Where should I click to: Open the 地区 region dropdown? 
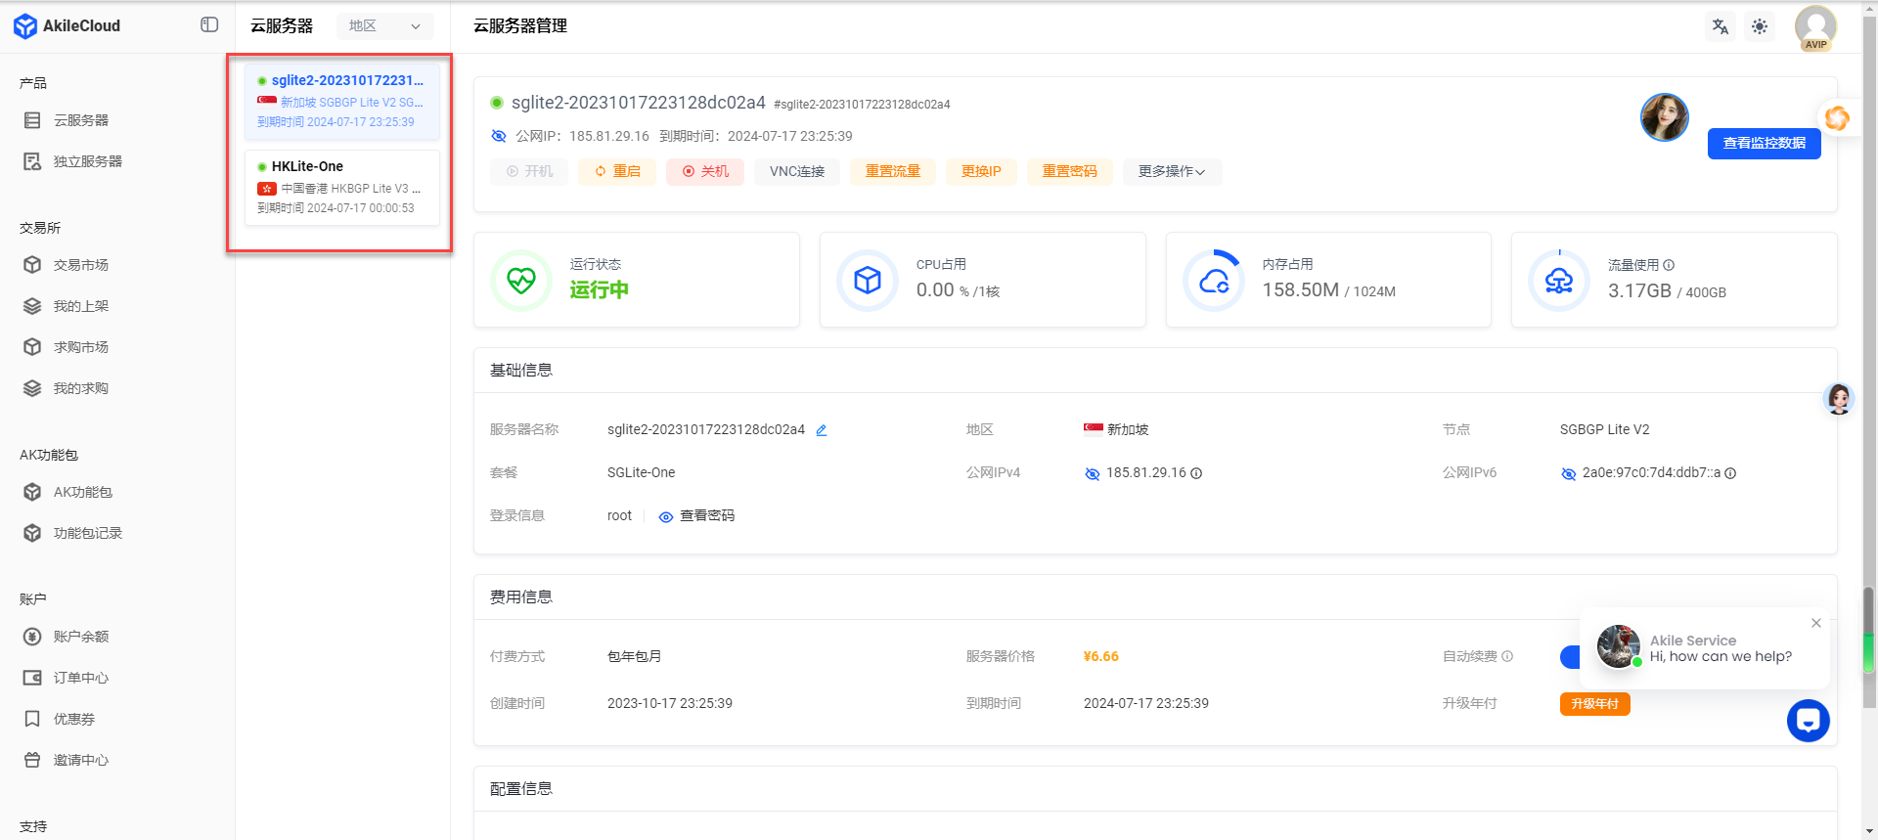(385, 26)
